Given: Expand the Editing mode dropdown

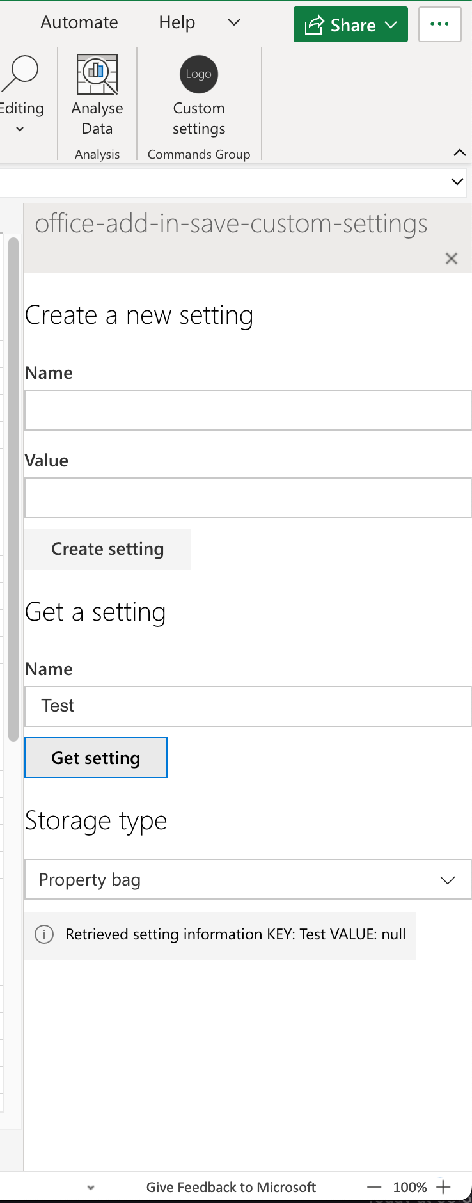Looking at the screenshot, I should pyautogui.click(x=19, y=128).
